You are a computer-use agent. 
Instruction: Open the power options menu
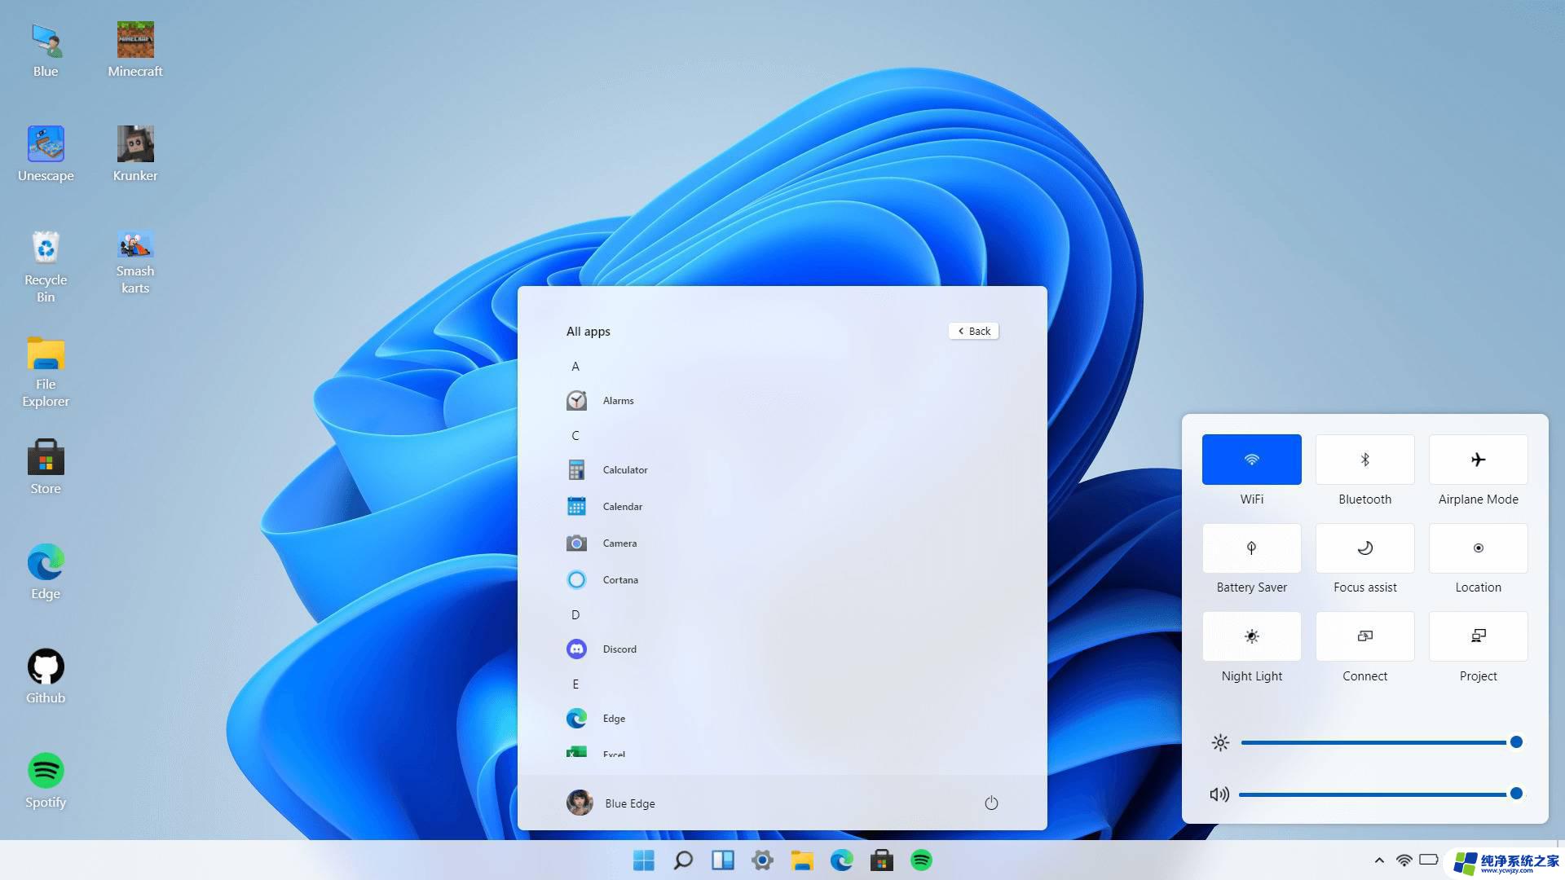[x=990, y=803]
